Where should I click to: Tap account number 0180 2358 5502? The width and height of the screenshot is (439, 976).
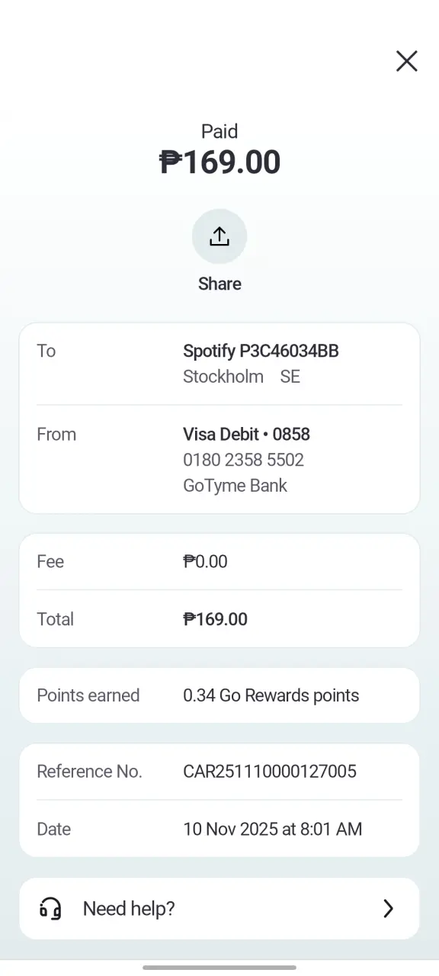tap(243, 460)
